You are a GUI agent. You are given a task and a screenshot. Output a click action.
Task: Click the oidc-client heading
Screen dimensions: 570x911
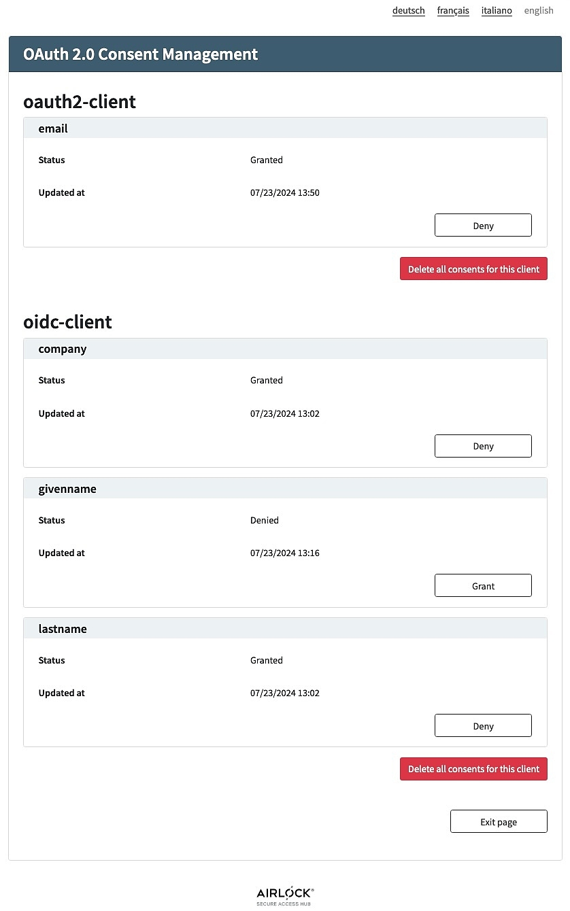(x=67, y=322)
